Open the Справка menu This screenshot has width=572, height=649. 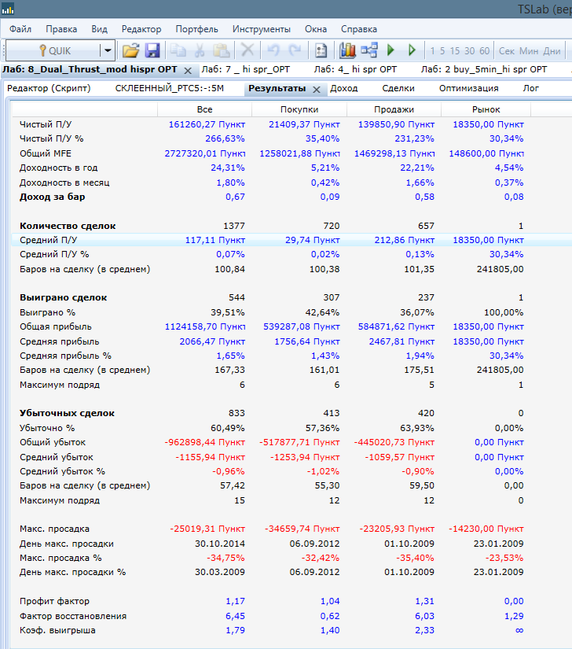359,29
